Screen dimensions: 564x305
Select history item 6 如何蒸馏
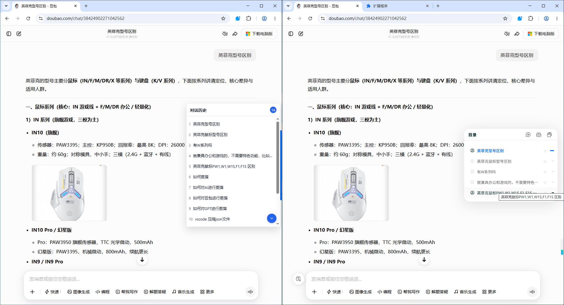231,177
